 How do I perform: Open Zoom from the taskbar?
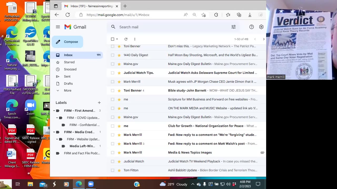(91, 184)
